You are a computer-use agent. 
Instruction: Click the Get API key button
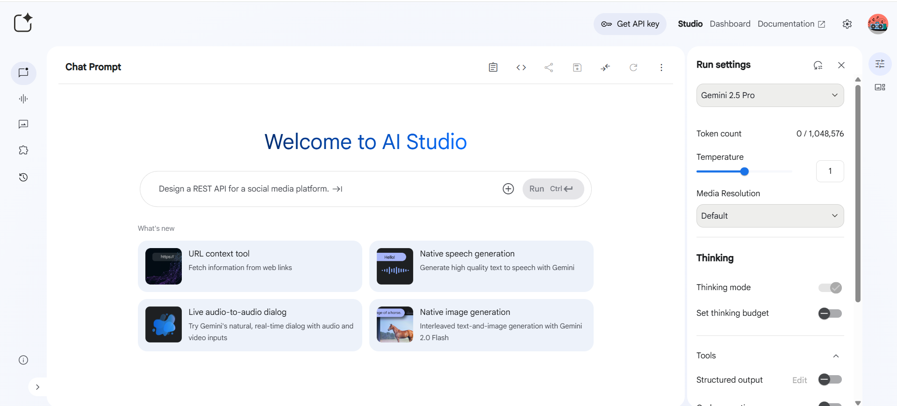[x=630, y=24]
